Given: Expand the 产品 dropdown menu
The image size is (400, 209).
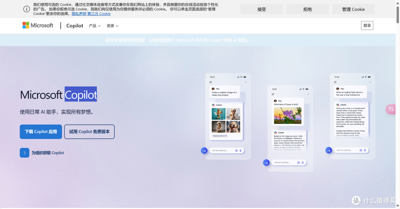Looking at the screenshot, I should click(x=95, y=26).
